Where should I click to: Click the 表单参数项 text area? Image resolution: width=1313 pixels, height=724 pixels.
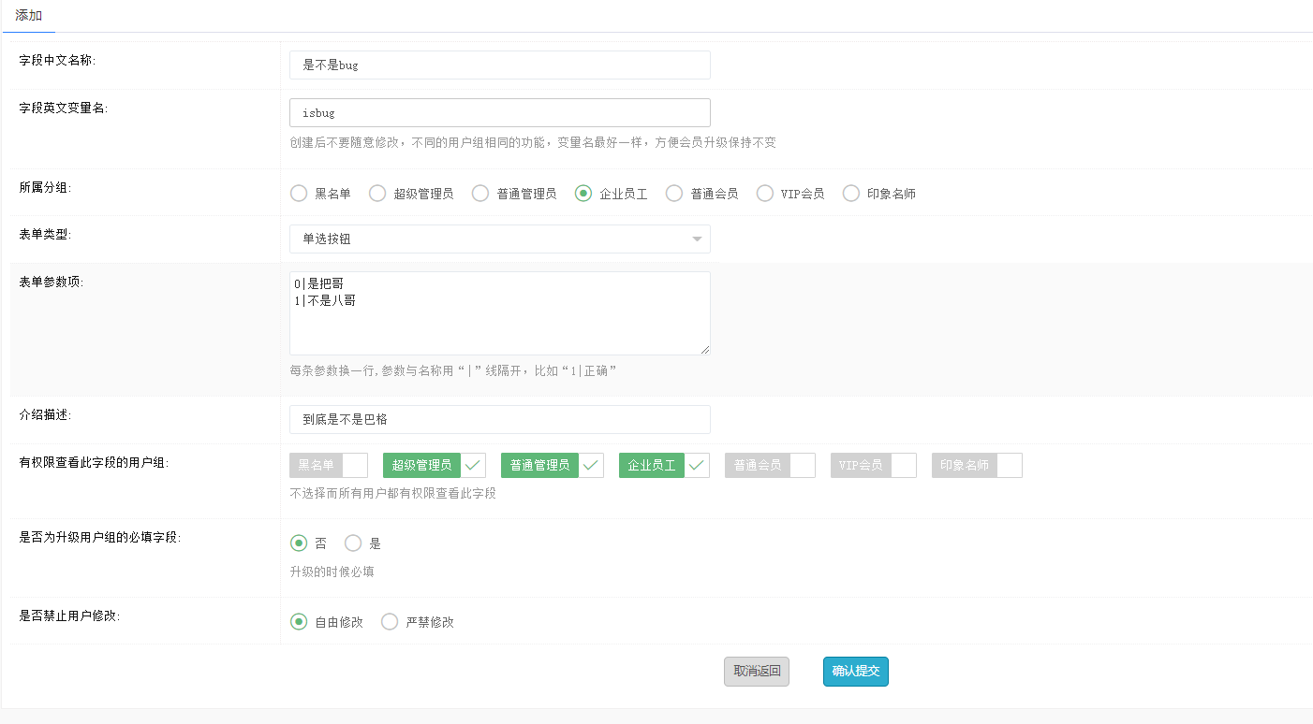click(499, 313)
